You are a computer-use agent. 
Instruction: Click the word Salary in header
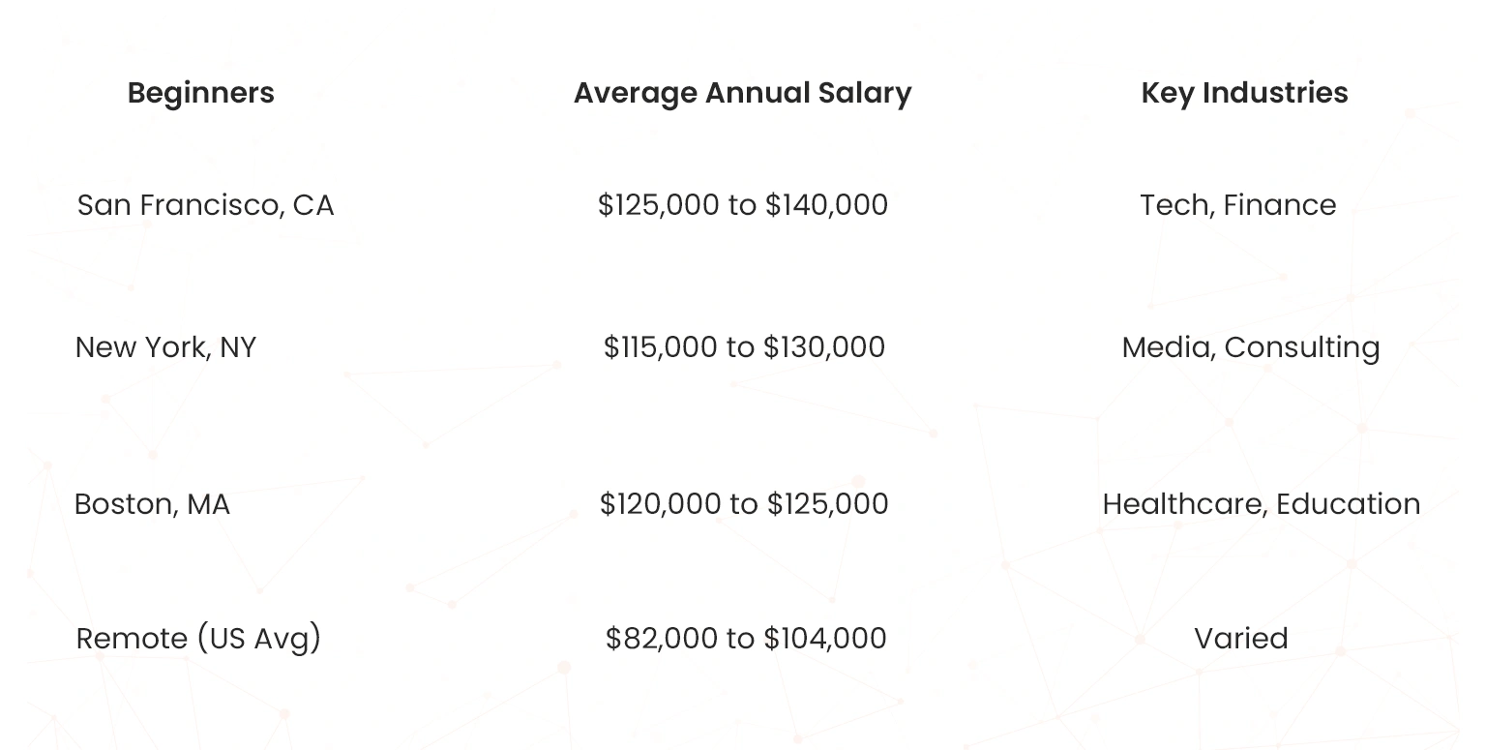point(864,93)
